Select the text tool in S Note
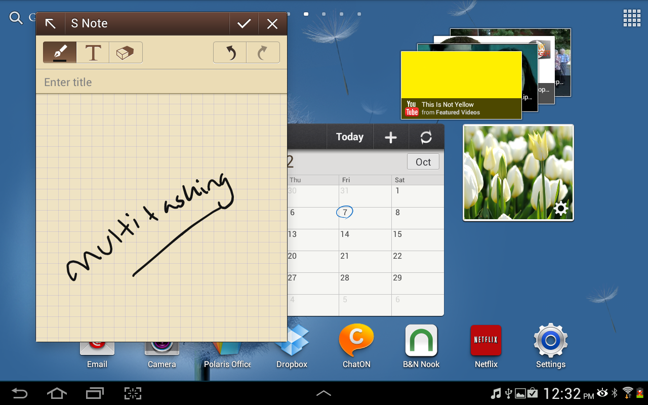Viewport: 648px width, 405px height. pyautogui.click(x=93, y=53)
